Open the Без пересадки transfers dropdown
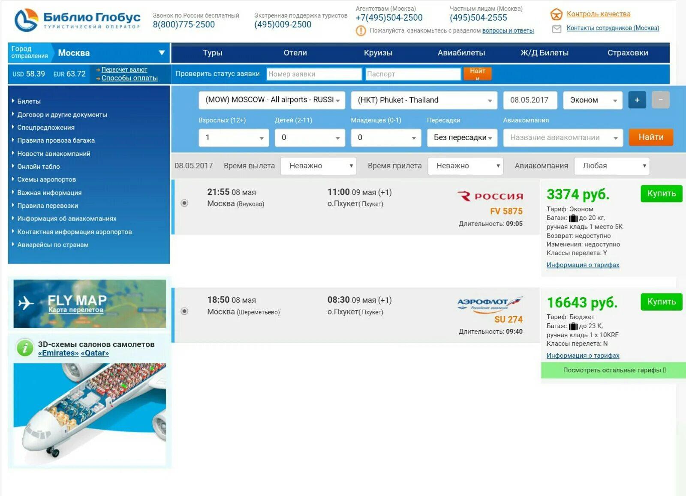 click(x=462, y=138)
